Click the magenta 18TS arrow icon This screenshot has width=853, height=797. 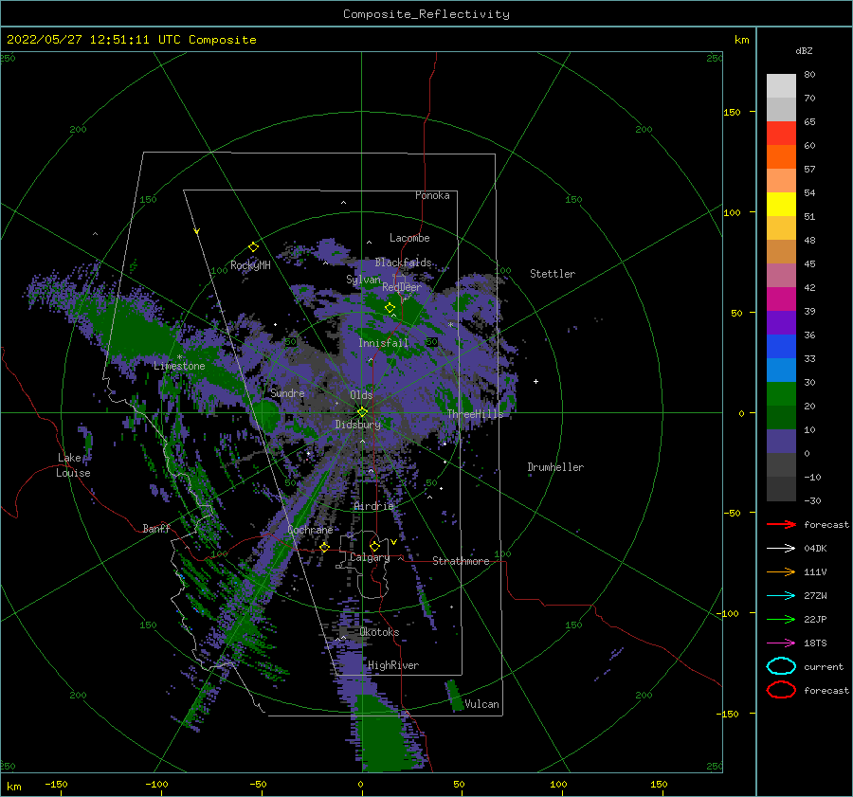pos(781,643)
